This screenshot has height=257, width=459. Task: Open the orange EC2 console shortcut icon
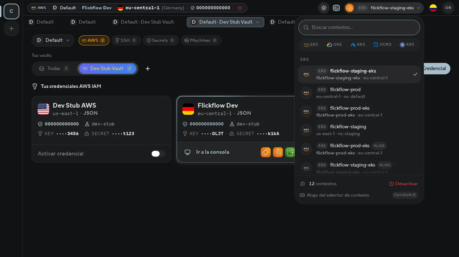click(266, 152)
